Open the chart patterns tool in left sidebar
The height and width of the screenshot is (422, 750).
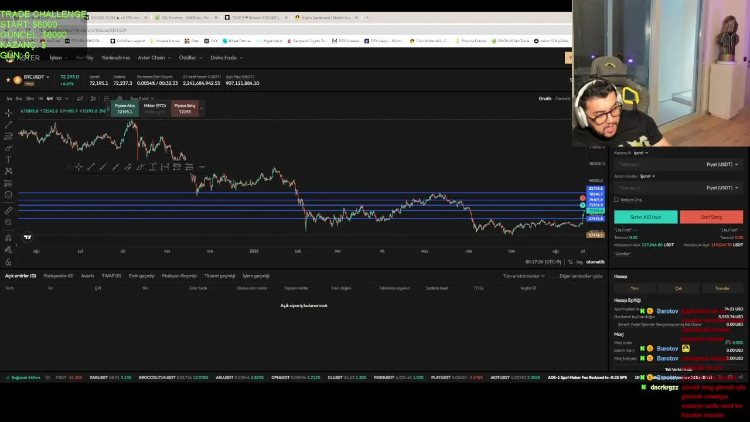pos(8,171)
